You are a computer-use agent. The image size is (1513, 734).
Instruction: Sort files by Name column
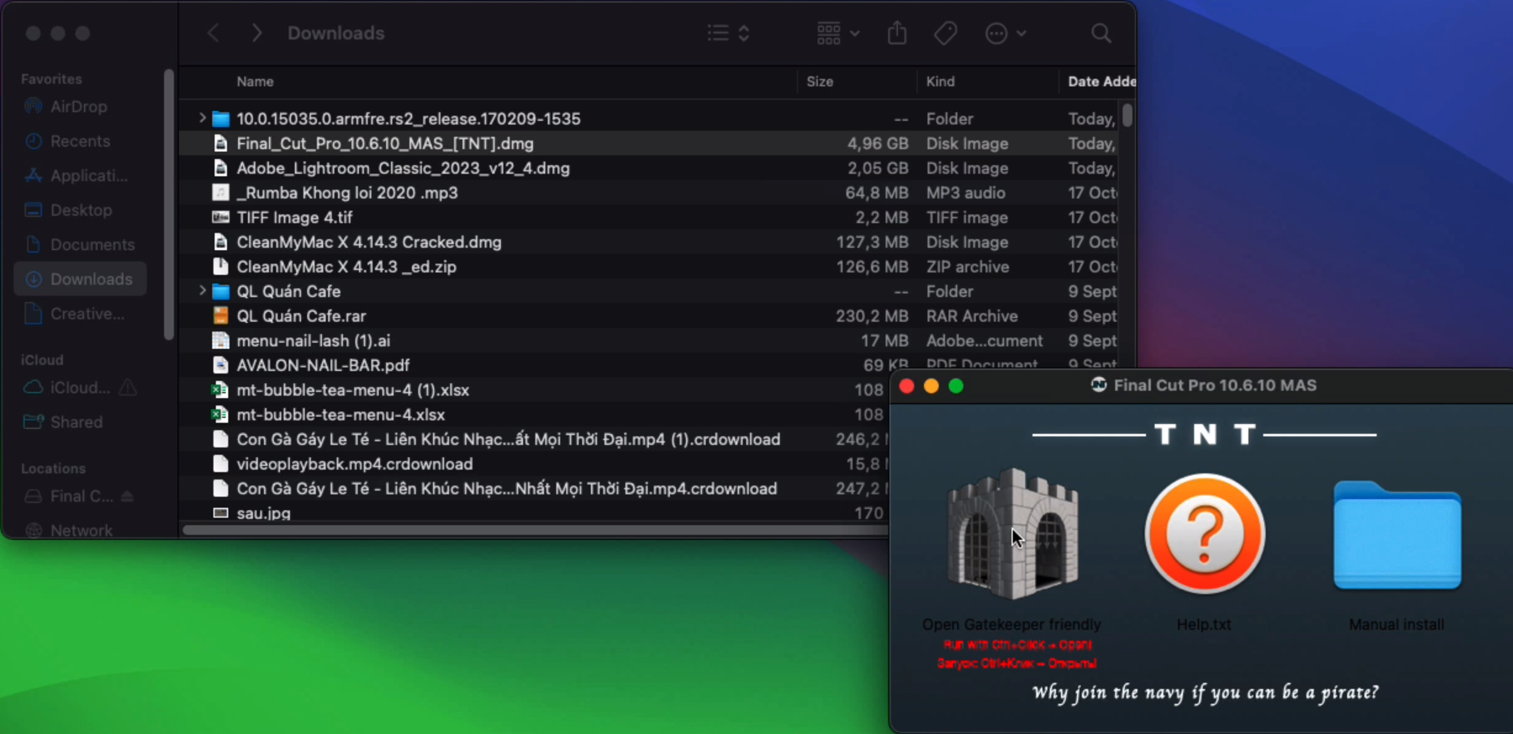point(255,81)
